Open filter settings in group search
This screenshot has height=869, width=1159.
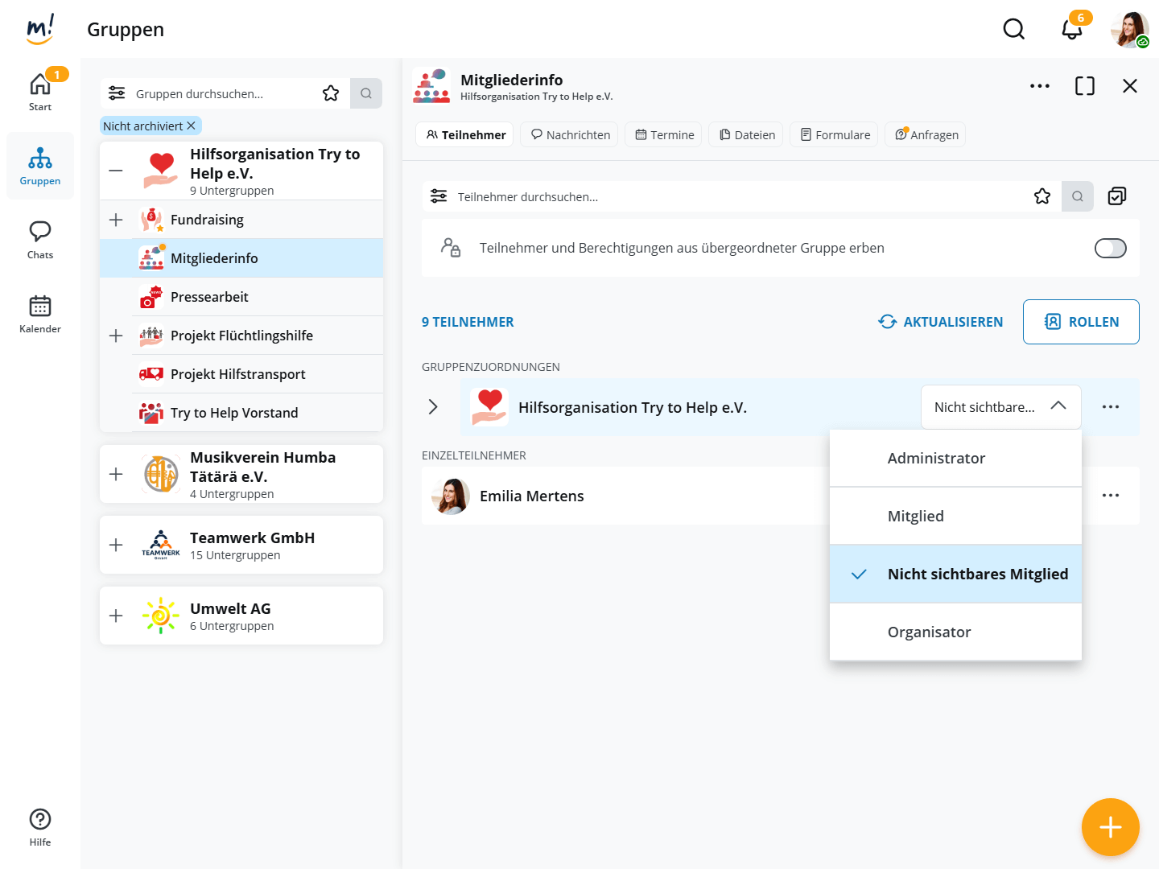(117, 93)
